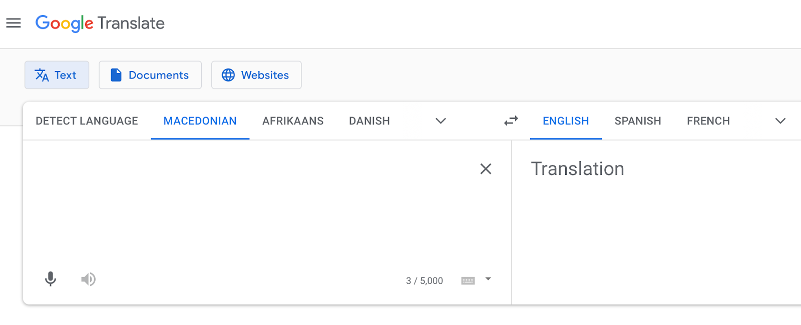The image size is (801, 325).
Task: Swap source and target languages
Action: point(511,121)
